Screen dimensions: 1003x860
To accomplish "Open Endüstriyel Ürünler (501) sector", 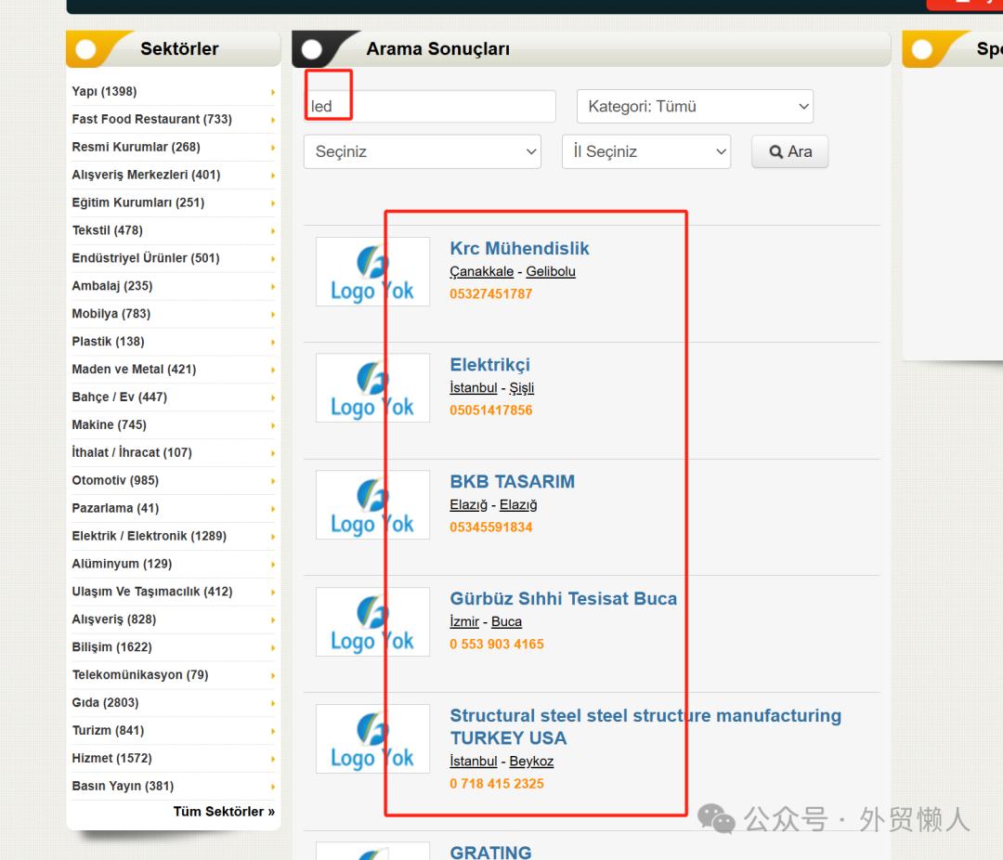I will (146, 258).
